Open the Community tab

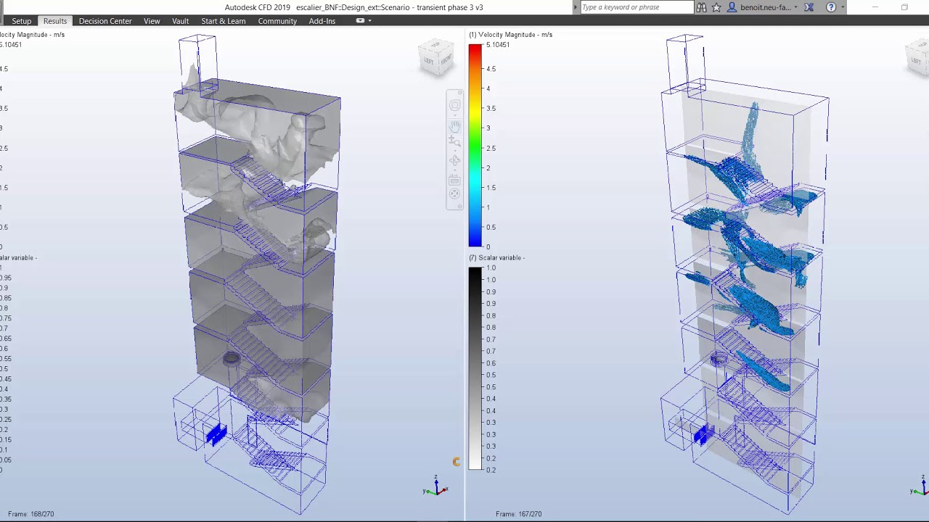277,21
